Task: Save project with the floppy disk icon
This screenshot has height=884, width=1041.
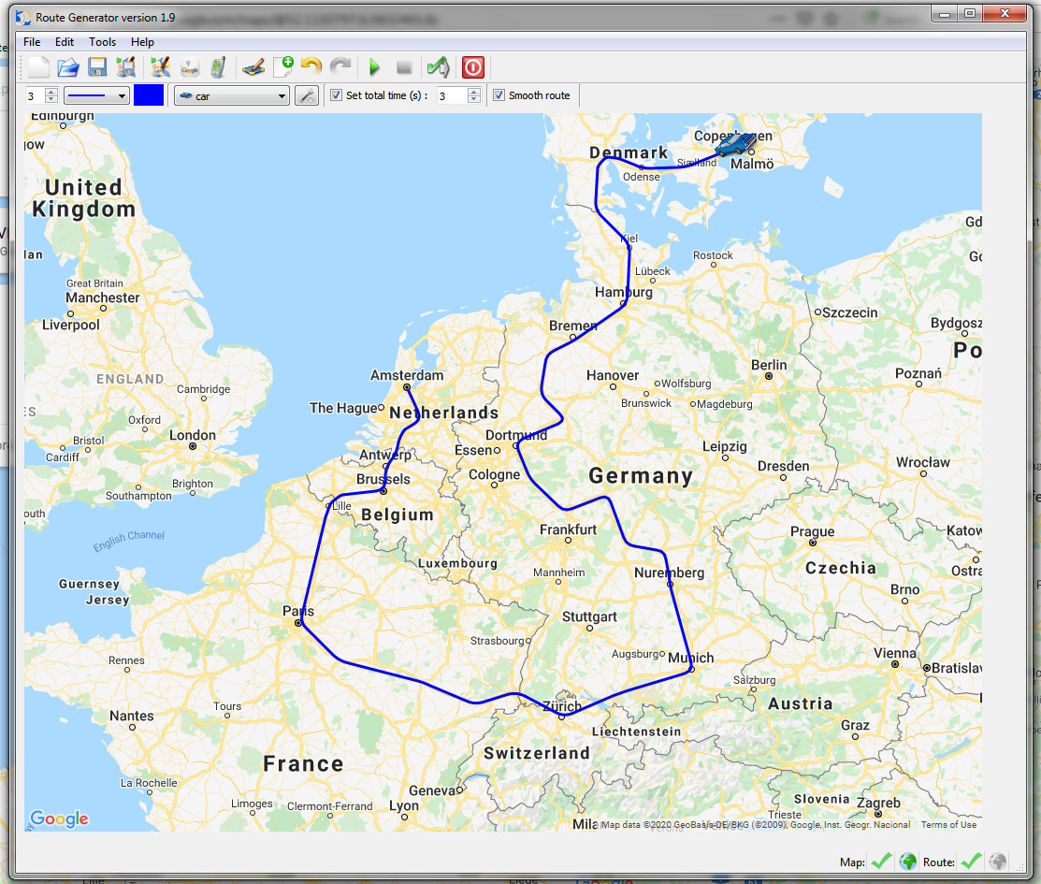Action: point(97,67)
